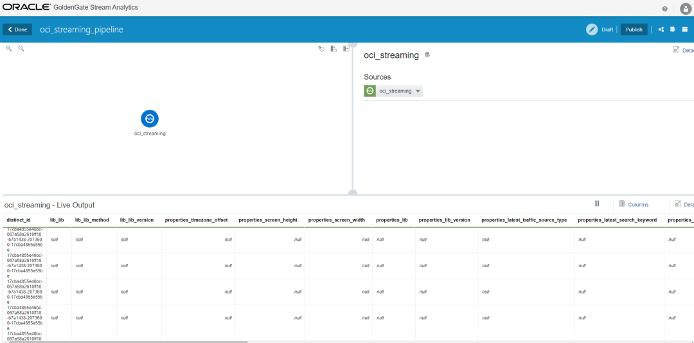Click the properties_lib column header
Image resolution: width=694 pixels, height=343 pixels.
point(392,220)
